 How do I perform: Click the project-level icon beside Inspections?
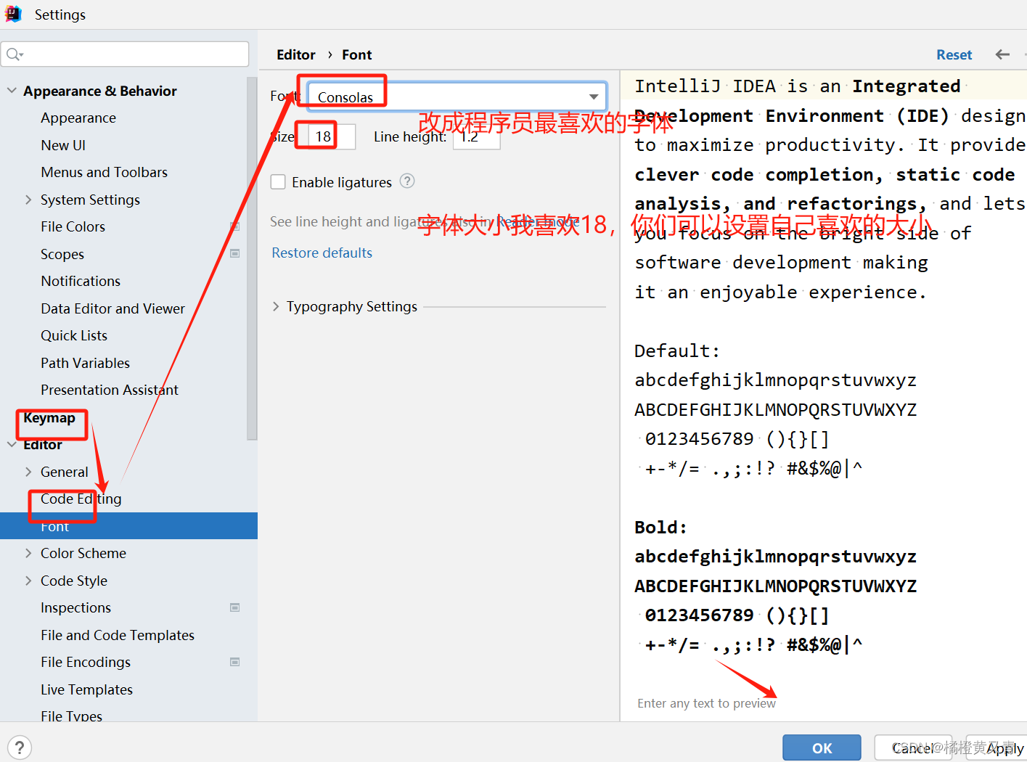click(234, 607)
